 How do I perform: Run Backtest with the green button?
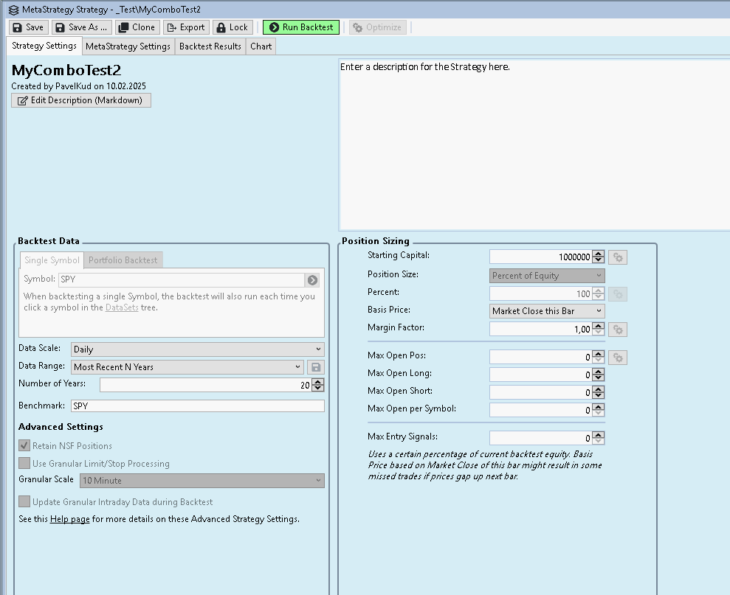coord(301,27)
